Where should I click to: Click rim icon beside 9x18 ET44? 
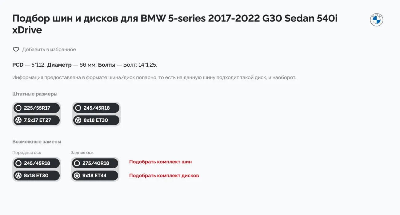tap(77, 175)
